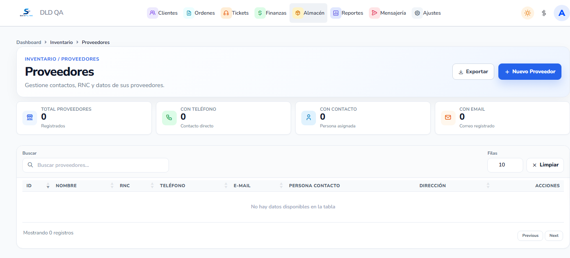
Task: Sort table by Teléfono column
Action: point(193,186)
